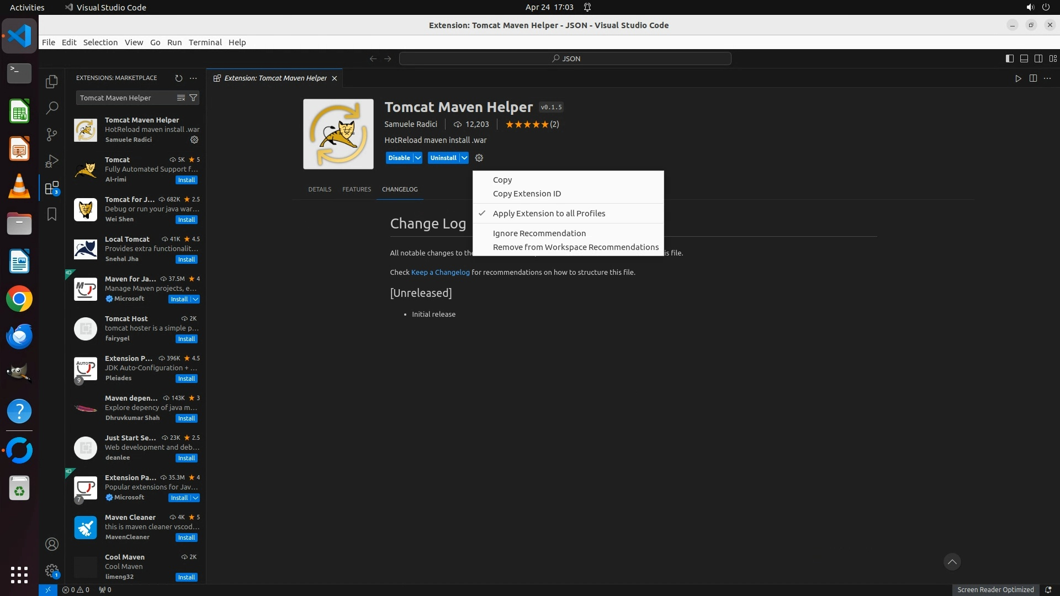Clear extensions search results icon

point(181,98)
